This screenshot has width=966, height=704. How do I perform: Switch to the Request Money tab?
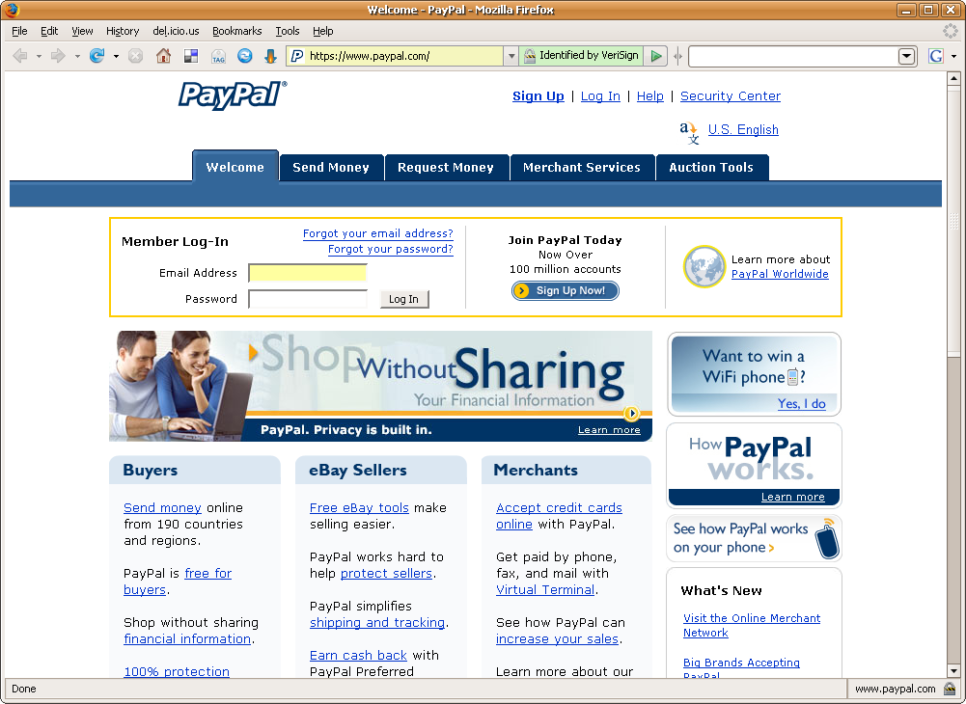(x=446, y=168)
